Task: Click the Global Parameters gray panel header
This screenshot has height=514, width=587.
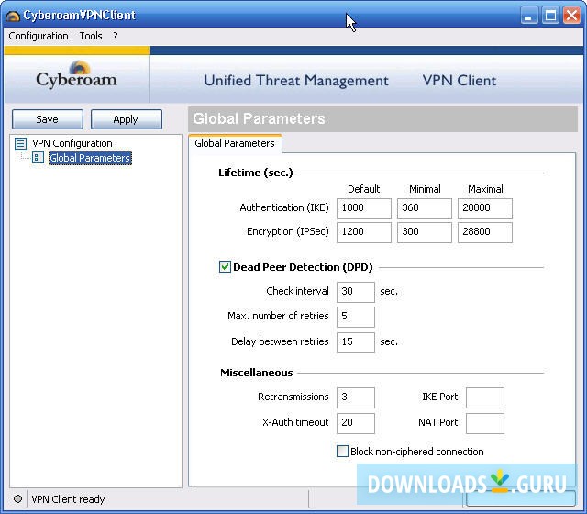Action: pos(382,118)
